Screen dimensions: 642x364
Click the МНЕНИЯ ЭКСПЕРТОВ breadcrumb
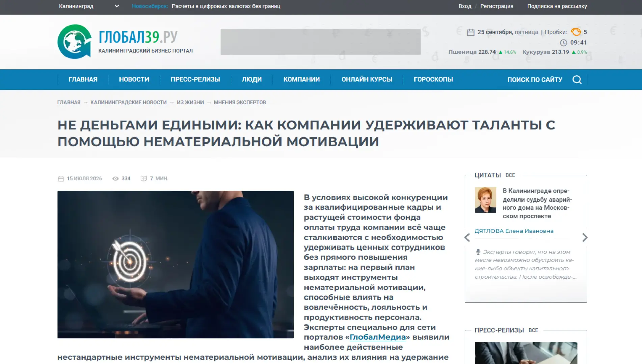240,102
